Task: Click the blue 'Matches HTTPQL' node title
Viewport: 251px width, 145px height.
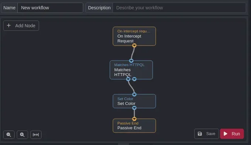Action: pos(129,65)
